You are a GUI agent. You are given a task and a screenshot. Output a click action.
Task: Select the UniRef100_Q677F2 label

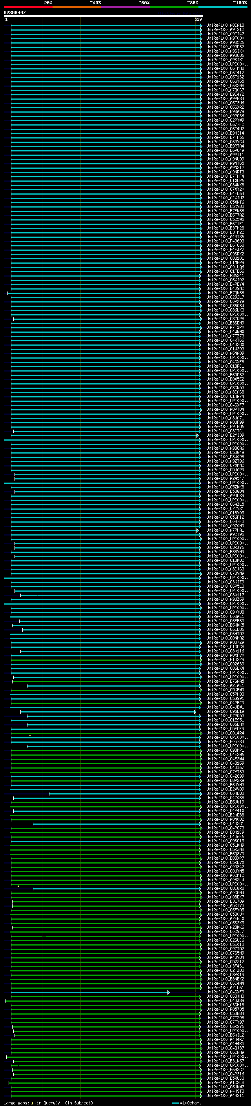coord(225,124)
